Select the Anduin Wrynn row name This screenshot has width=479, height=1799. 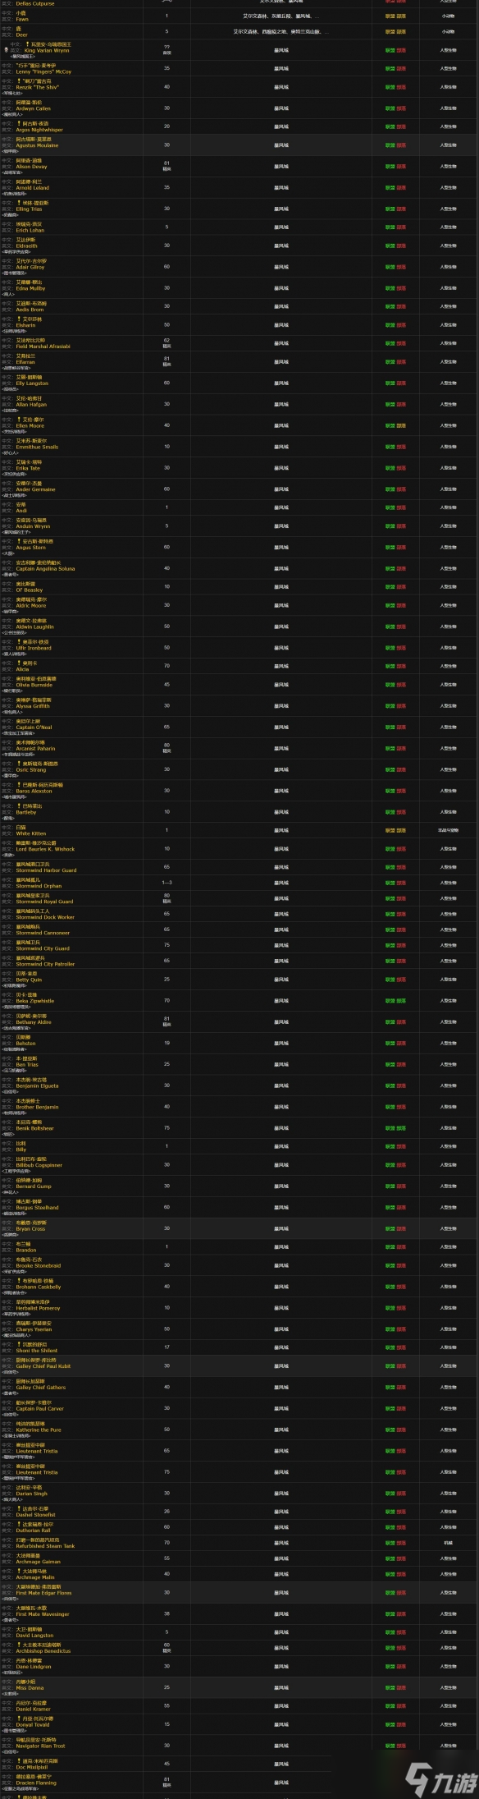click(x=33, y=526)
